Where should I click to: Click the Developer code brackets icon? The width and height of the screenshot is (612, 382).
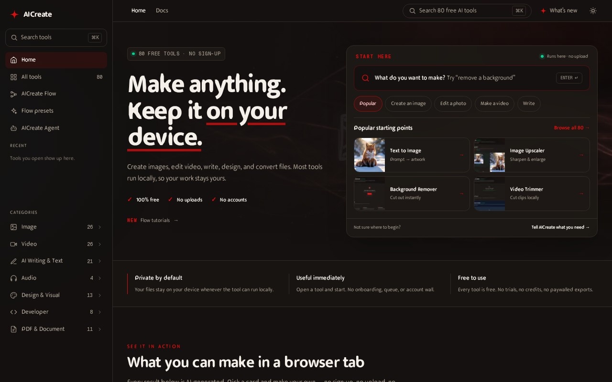13,312
